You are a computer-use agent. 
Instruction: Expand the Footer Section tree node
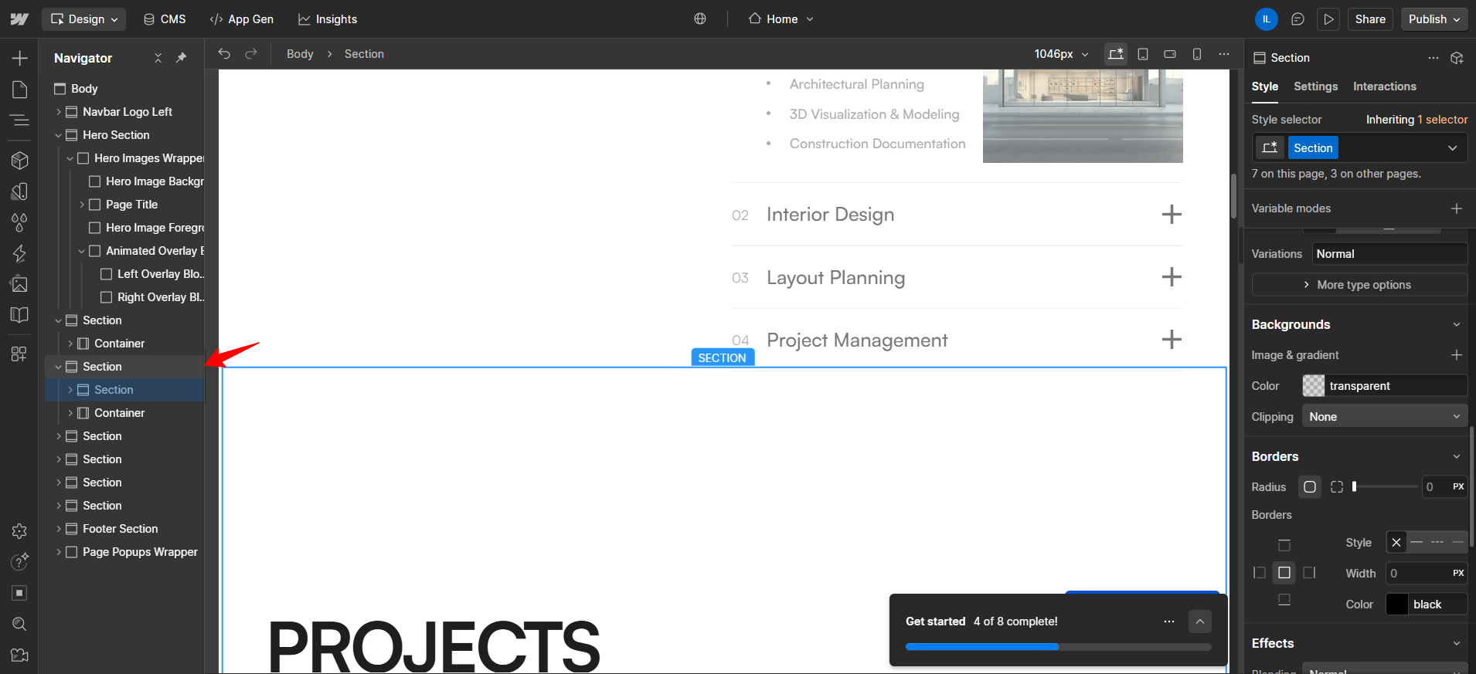(59, 529)
